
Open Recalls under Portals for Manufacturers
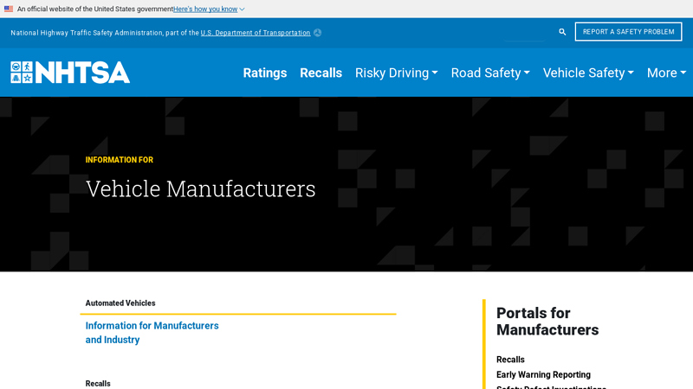point(510,360)
